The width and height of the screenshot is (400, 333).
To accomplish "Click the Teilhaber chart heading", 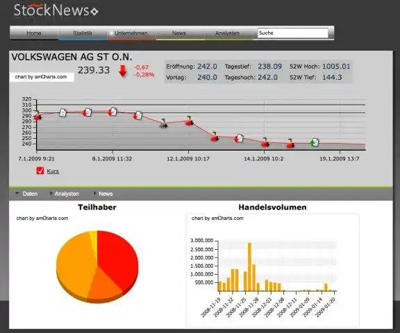I will click(x=97, y=207).
